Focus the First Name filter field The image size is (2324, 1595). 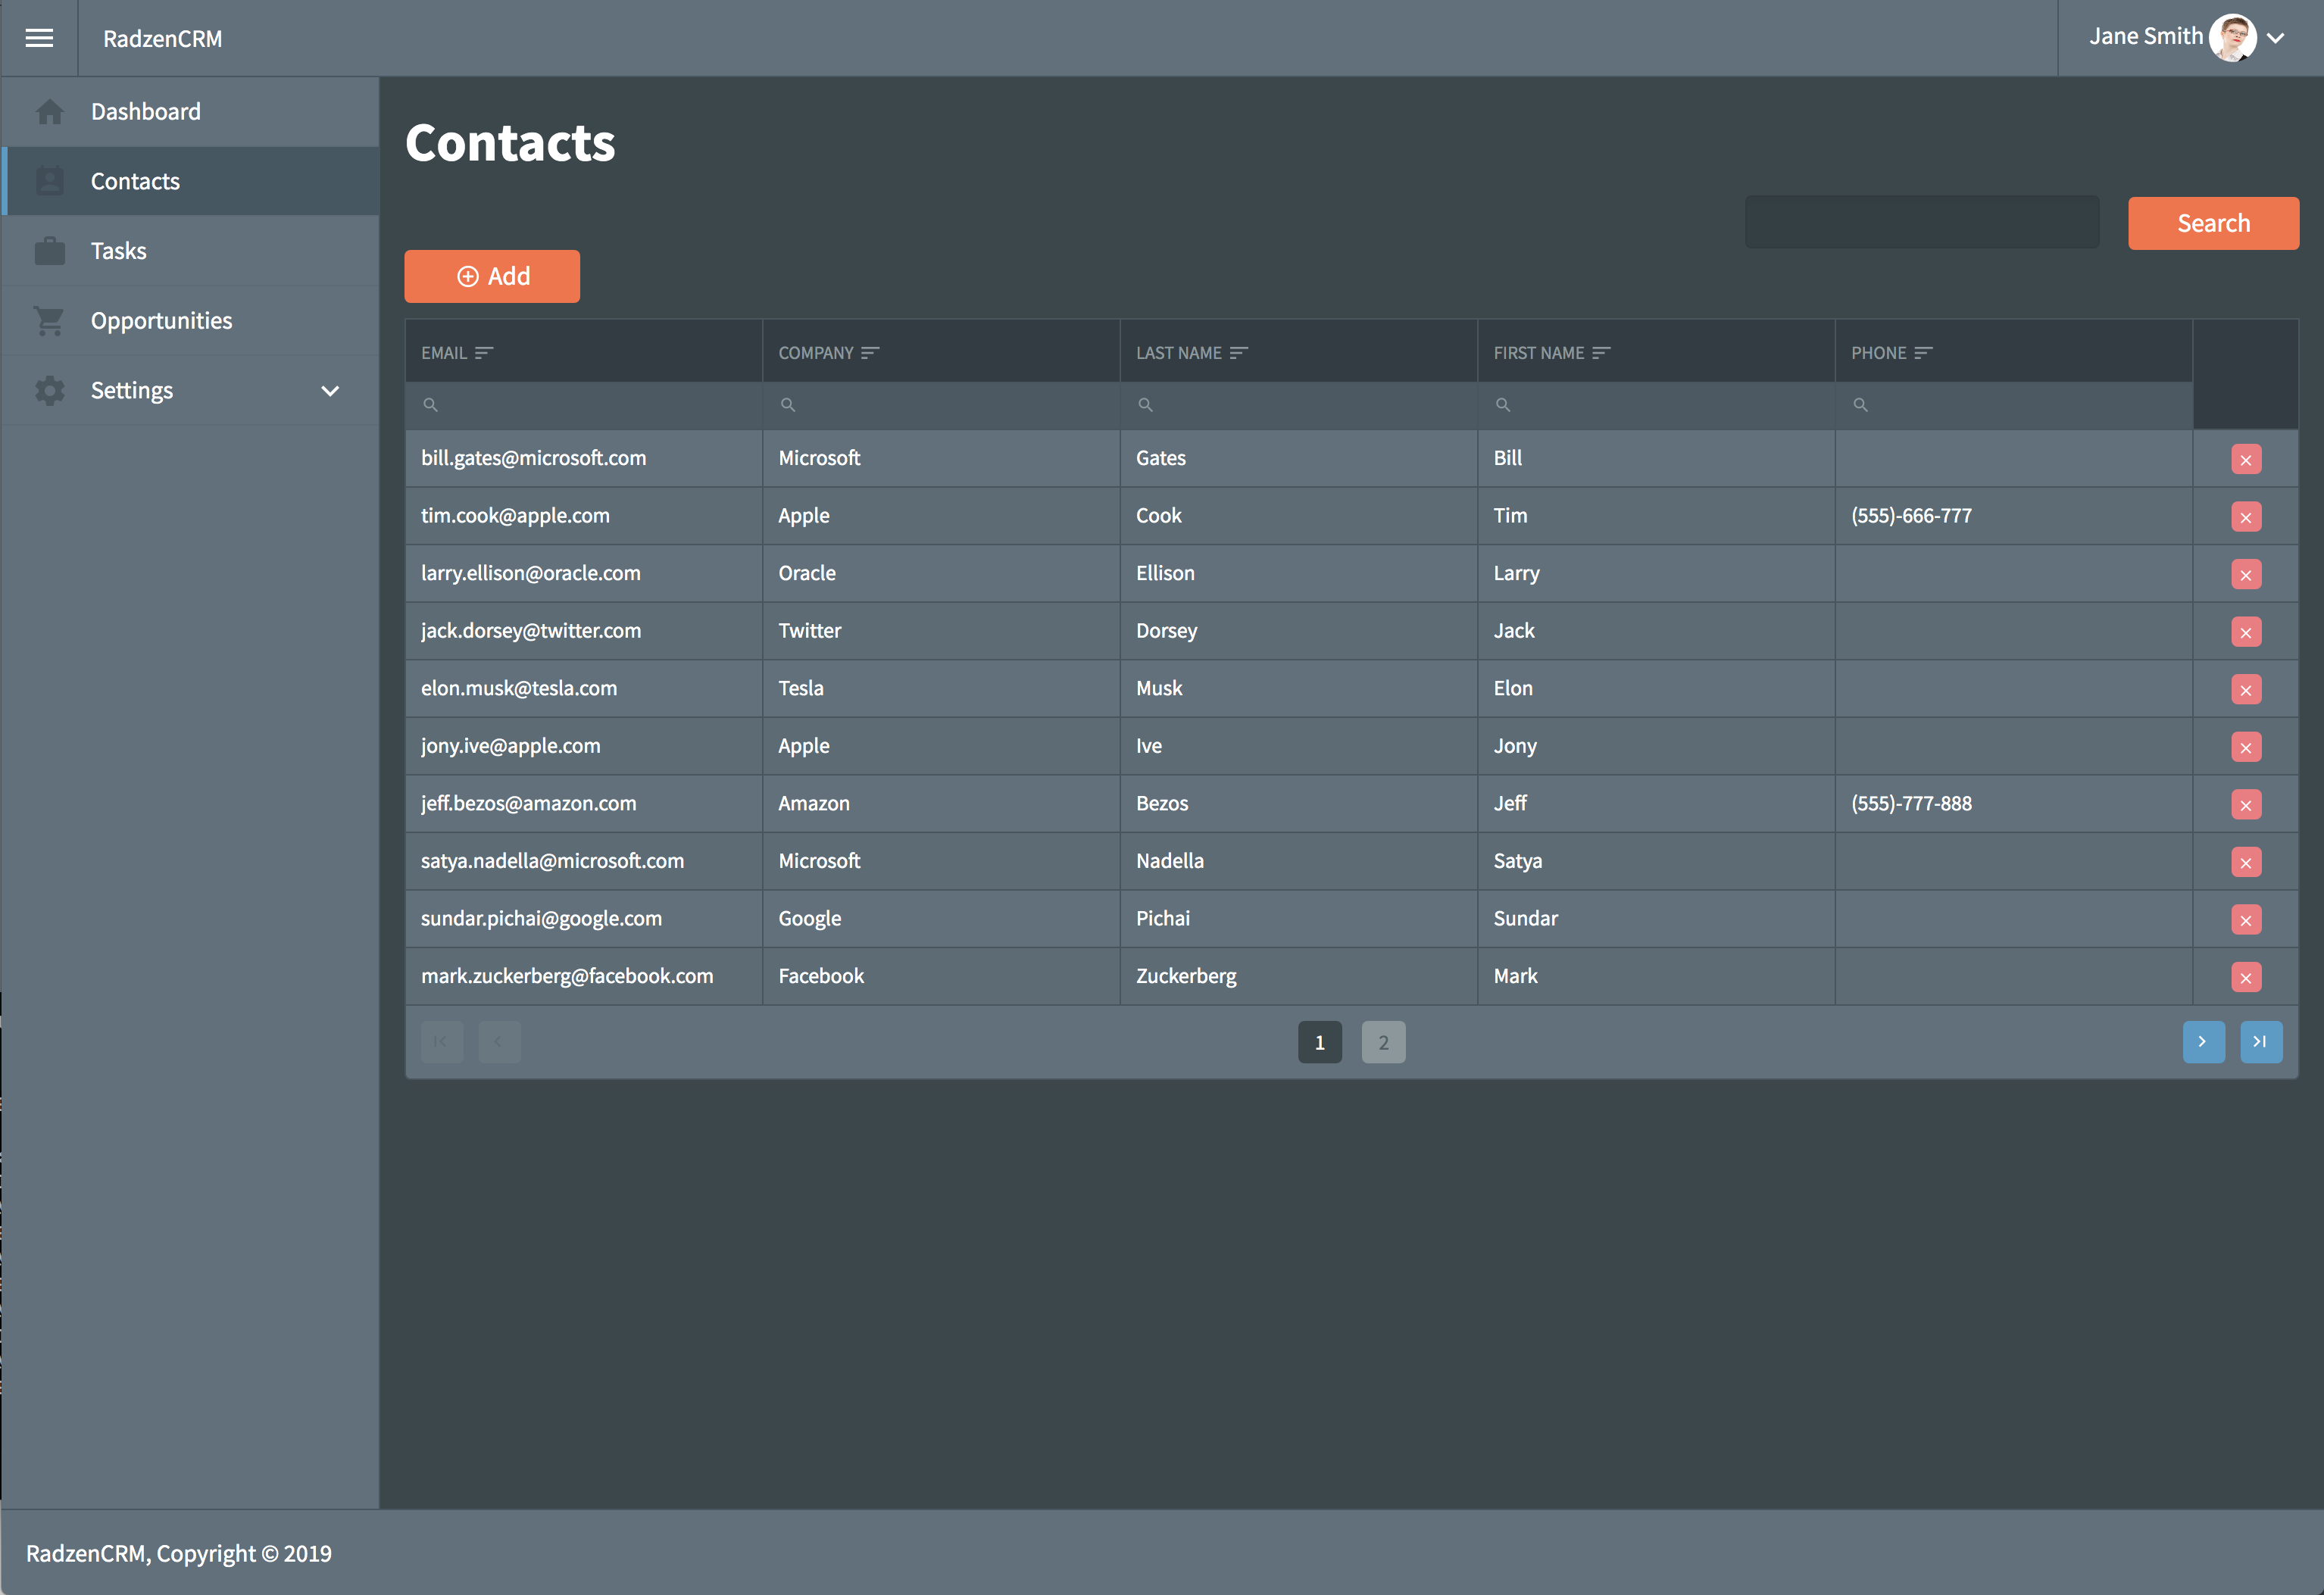(1656, 405)
